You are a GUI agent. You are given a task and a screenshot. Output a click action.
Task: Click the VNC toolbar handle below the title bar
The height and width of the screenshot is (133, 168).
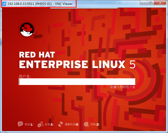tap(84, 8)
